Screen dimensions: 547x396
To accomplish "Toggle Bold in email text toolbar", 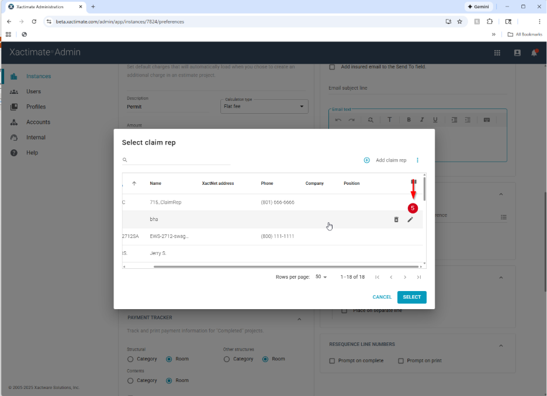I will 409,120.
